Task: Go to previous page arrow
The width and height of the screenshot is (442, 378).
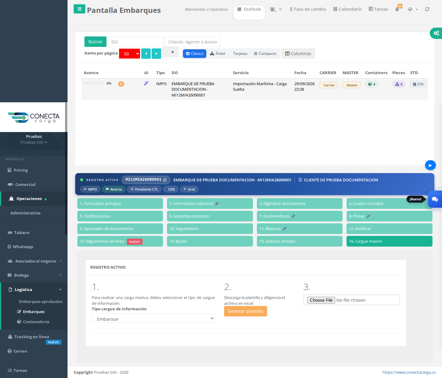Action: [146, 54]
